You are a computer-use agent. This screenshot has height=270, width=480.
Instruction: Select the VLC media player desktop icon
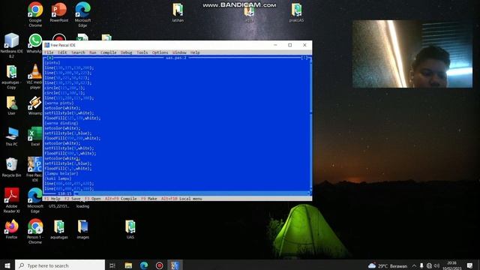coord(35,76)
